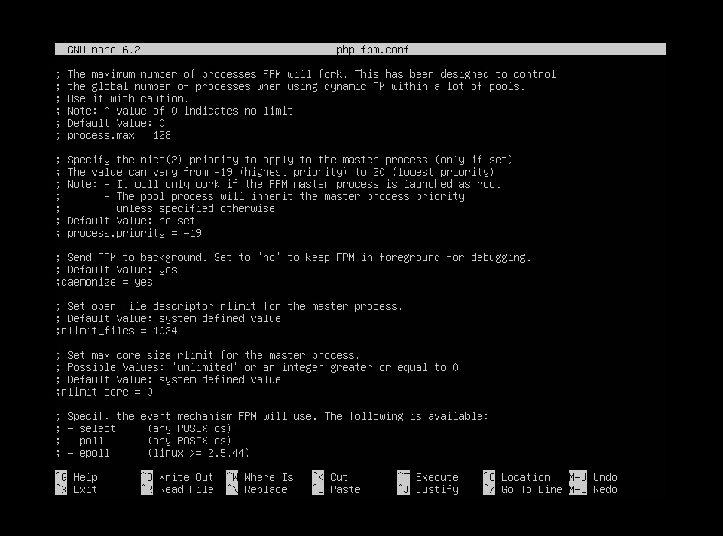Image resolution: width=723 pixels, height=536 pixels.
Task: Click the ^C Location shortcut
Action: click(517, 477)
